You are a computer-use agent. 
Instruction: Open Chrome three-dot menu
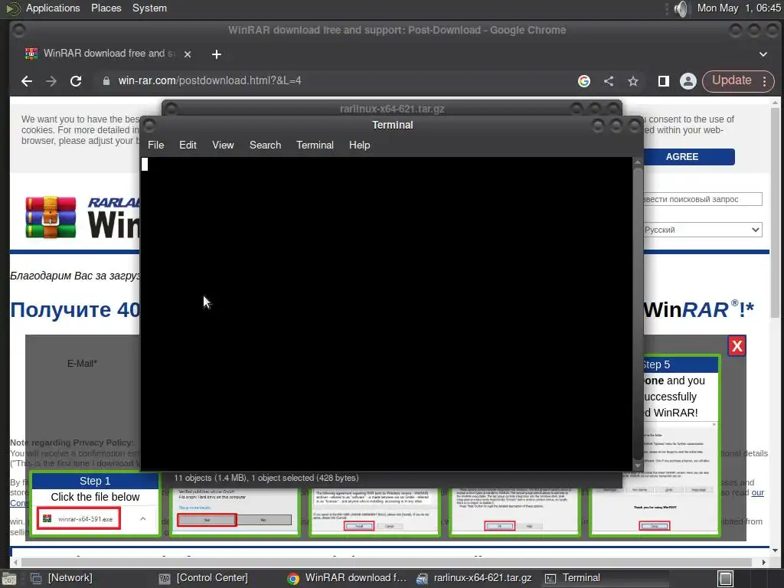coord(765,81)
